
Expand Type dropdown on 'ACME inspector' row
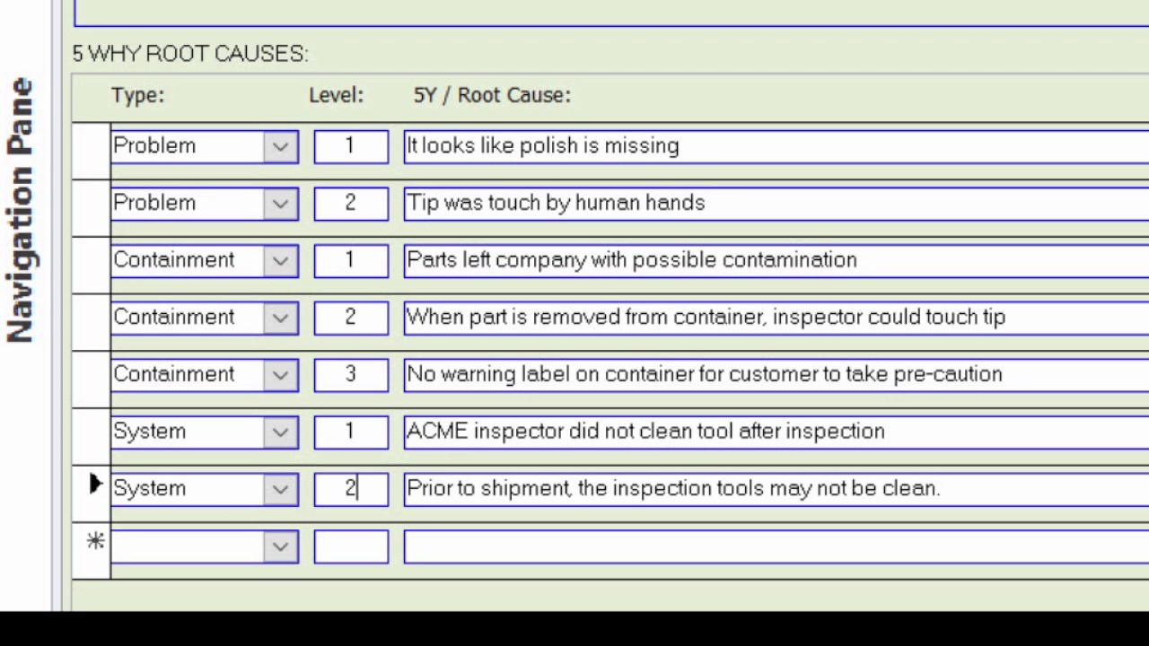(281, 432)
